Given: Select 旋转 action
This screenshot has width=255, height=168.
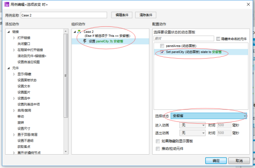Looking at the screenshot, I should 21,122.
